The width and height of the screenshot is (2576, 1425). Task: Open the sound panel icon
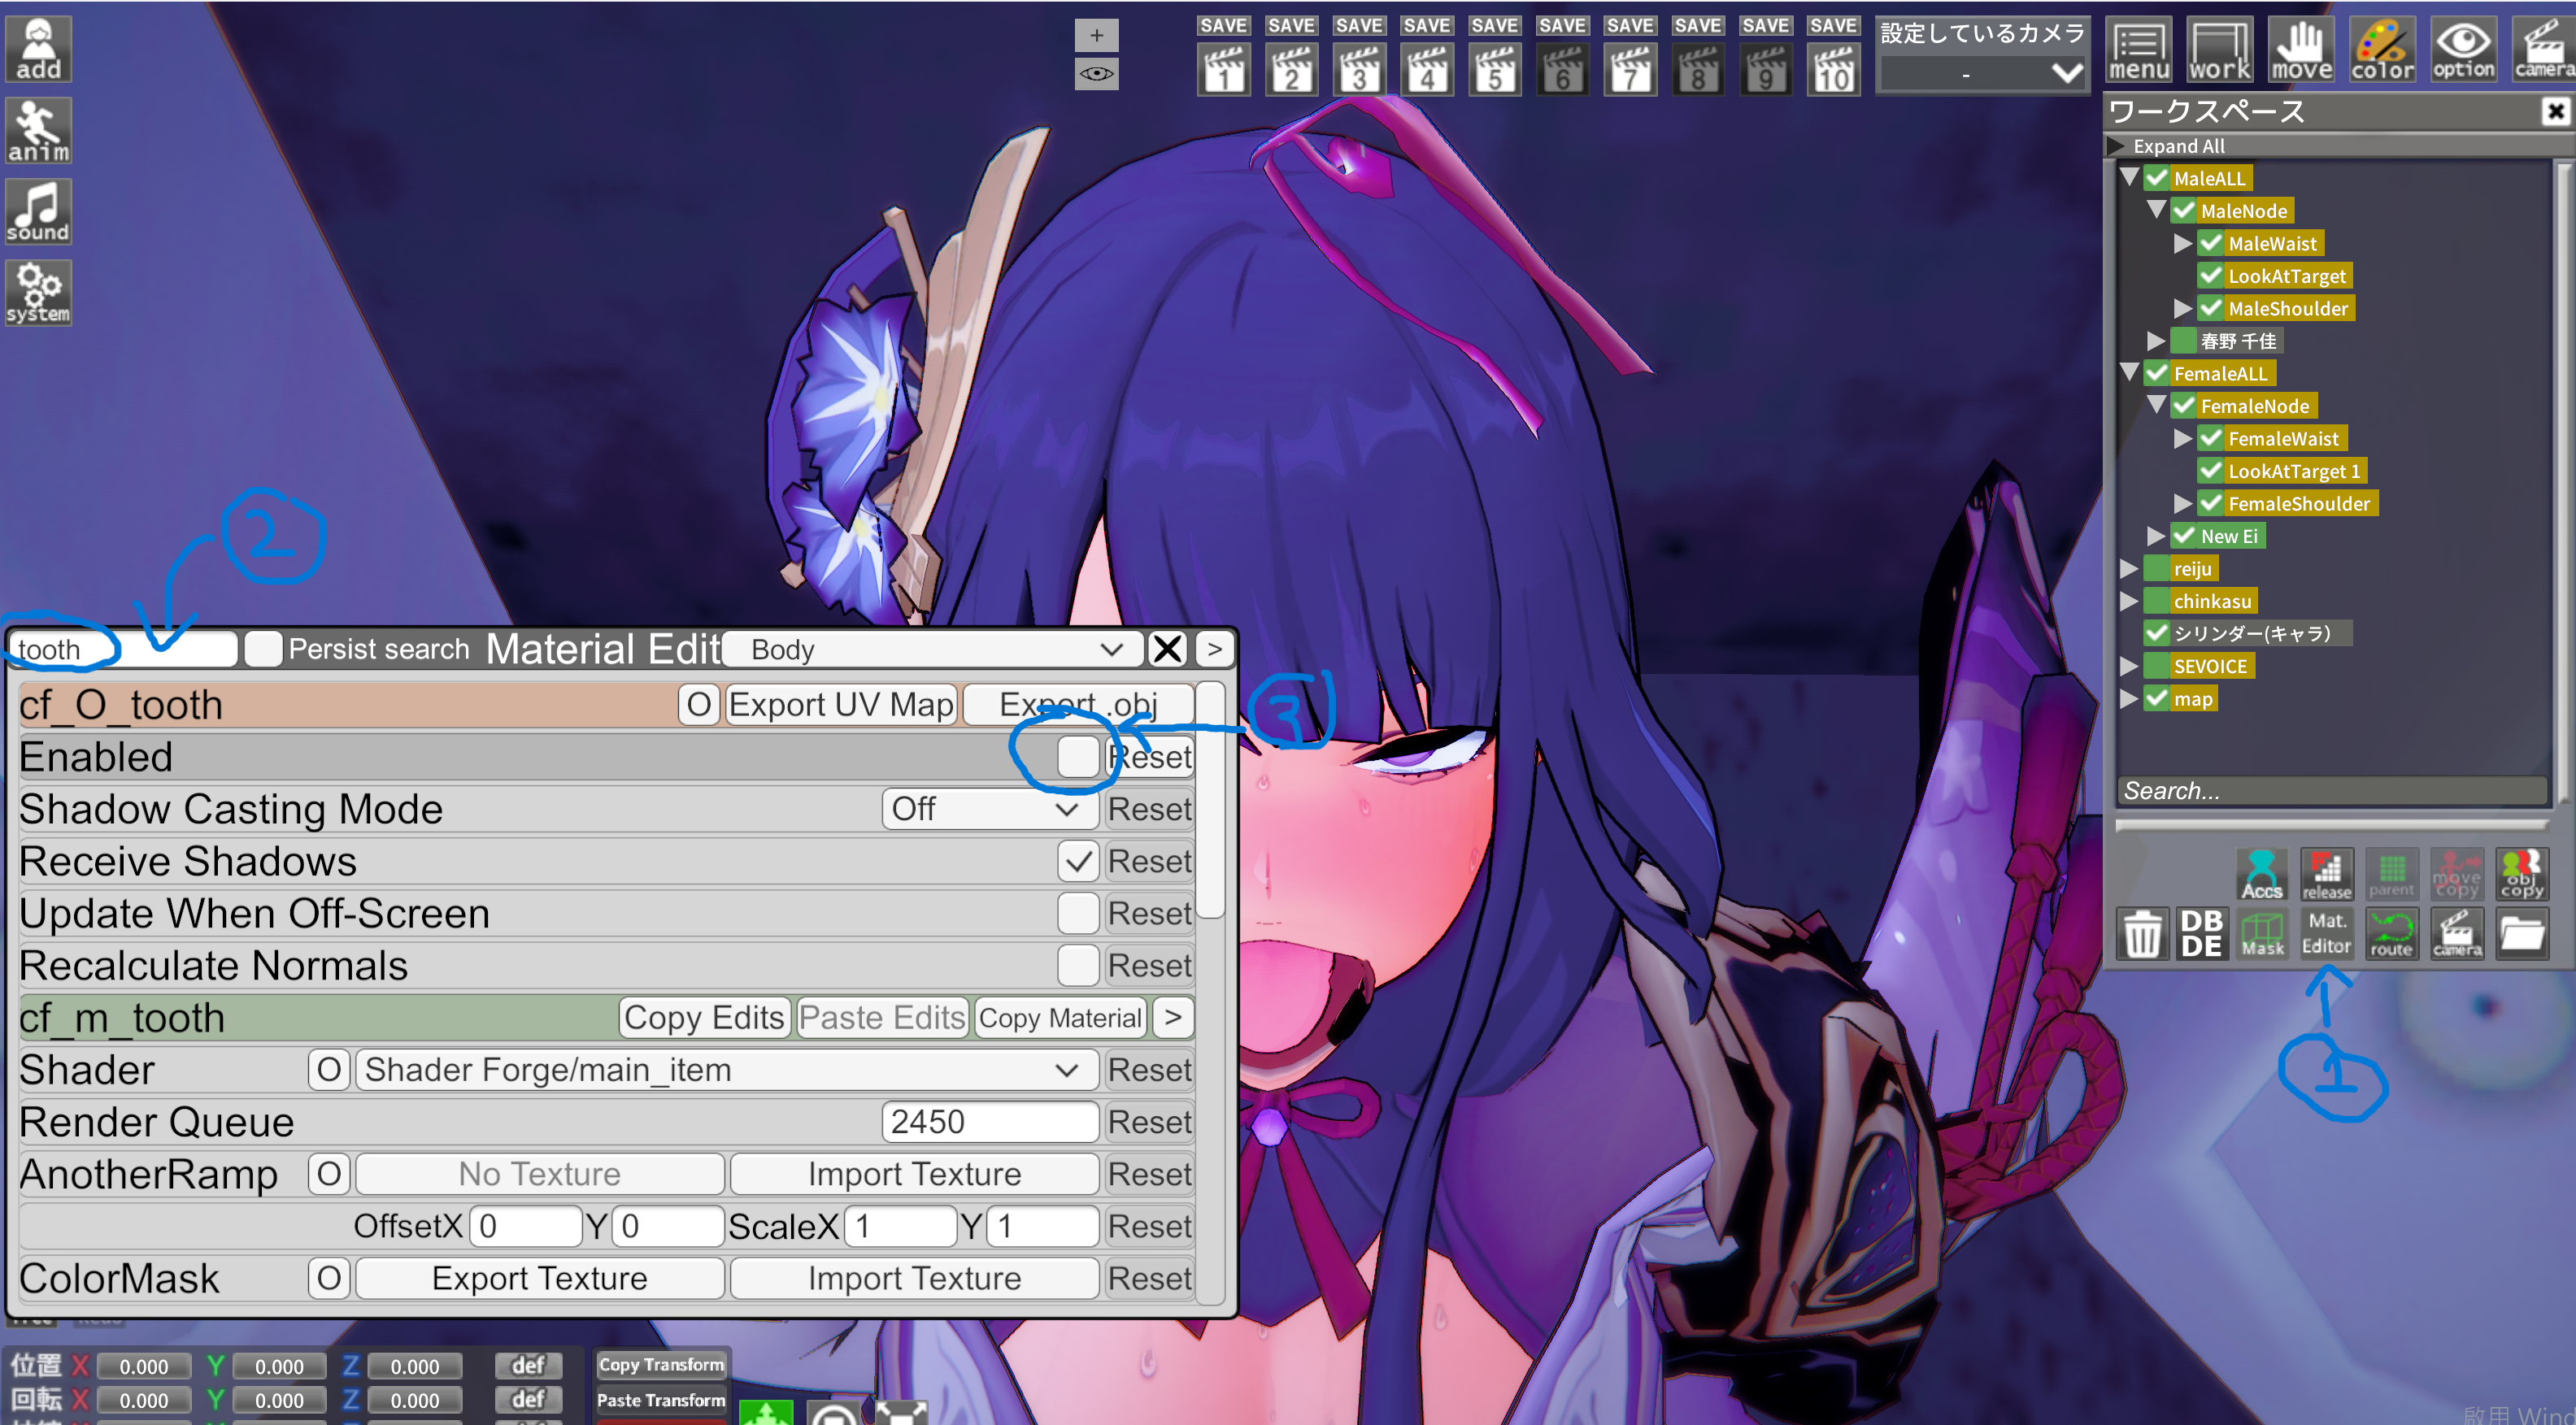[x=38, y=212]
